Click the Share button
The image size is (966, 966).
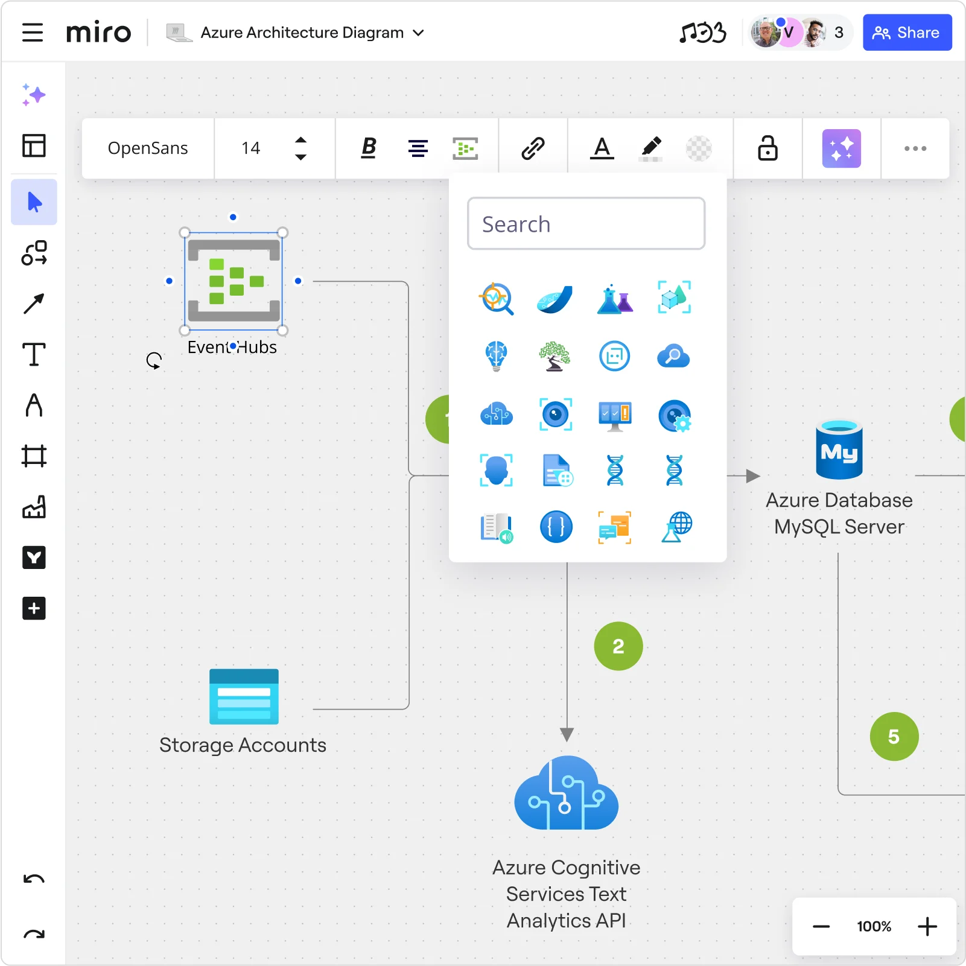[907, 33]
